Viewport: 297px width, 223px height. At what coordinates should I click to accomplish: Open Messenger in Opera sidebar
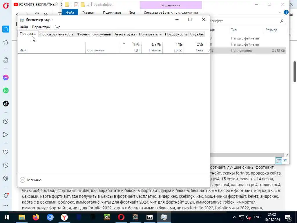pos(6,78)
